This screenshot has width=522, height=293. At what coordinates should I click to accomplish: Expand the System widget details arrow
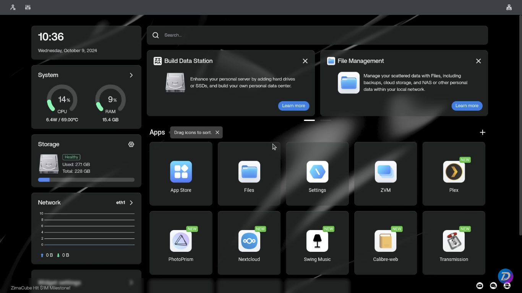pos(131,75)
